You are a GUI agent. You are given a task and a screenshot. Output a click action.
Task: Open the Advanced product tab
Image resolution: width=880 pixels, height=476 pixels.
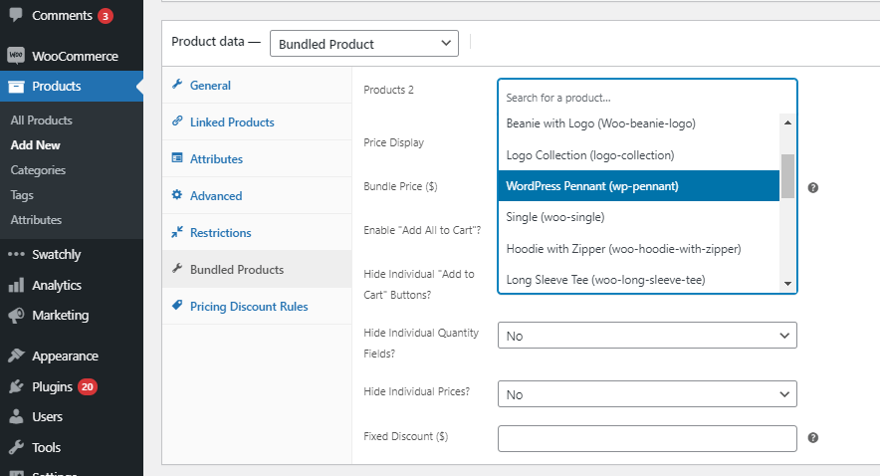tap(257, 196)
